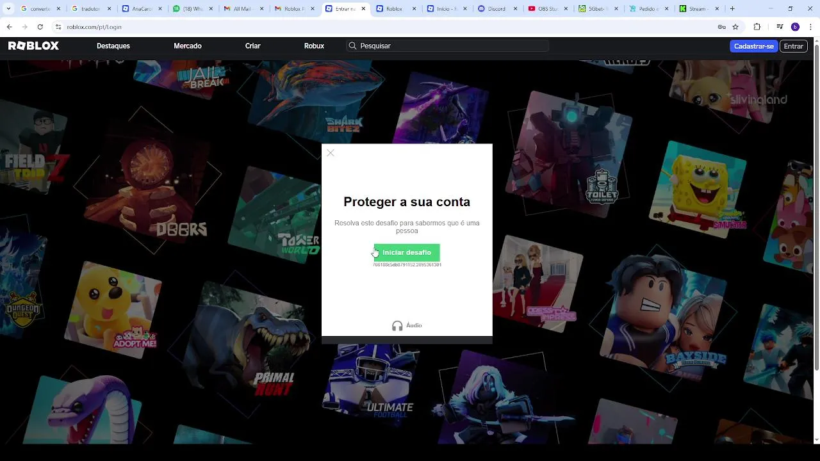820x461 pixels.
Task: Switch to the (18) WhatsApp tab
Action: [192, 9]
